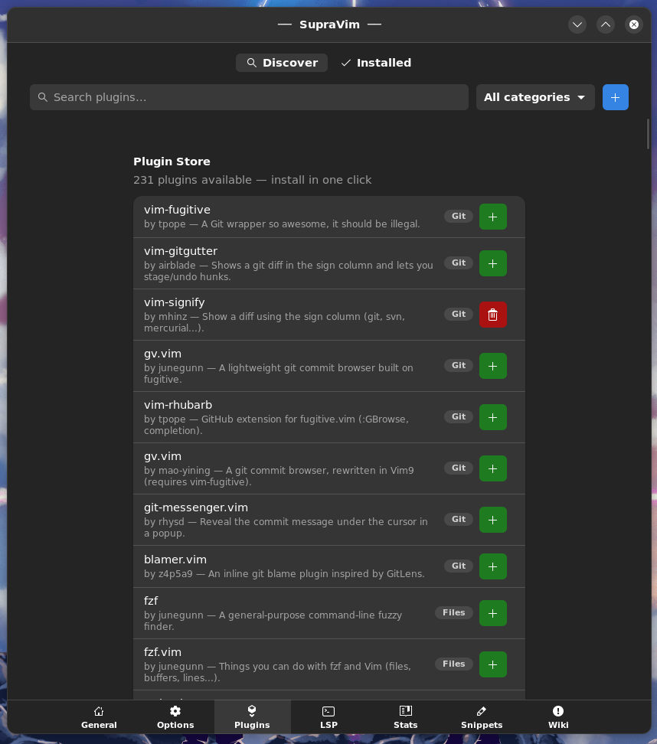Viewport: 657px width, 744px height.
Task: Install fzf with its green plus button
Action: [493, 613]
